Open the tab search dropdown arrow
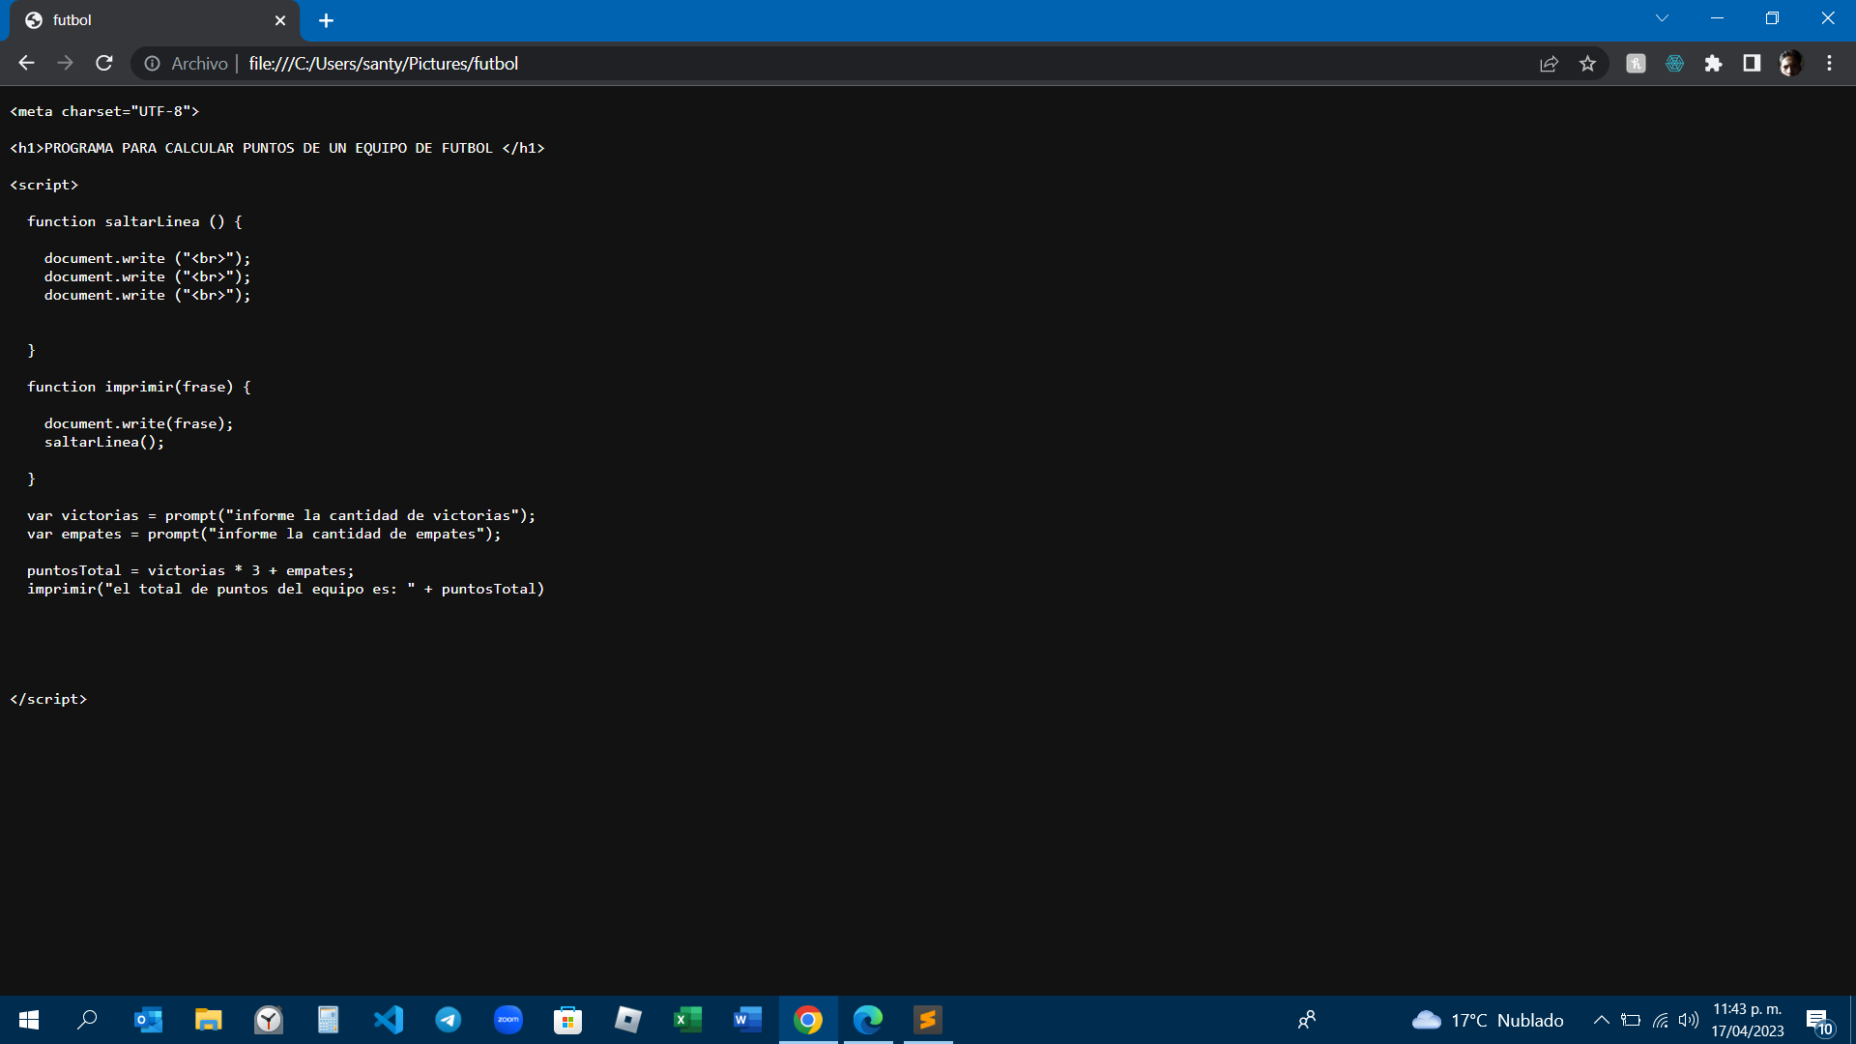1856x1044 pixels. pyautogui.click(x=1662, y=18)
